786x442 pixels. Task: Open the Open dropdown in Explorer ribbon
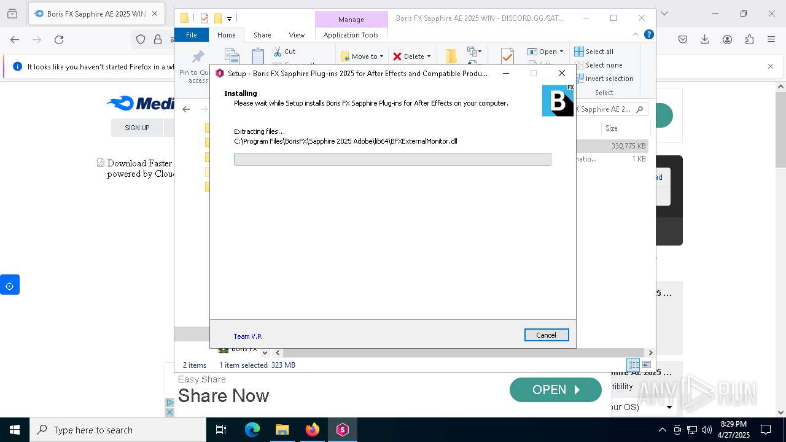click(x=545, y=52)
